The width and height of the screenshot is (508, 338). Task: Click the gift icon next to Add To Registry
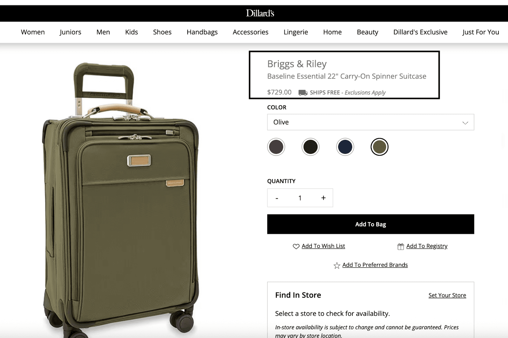pos(401,247)
